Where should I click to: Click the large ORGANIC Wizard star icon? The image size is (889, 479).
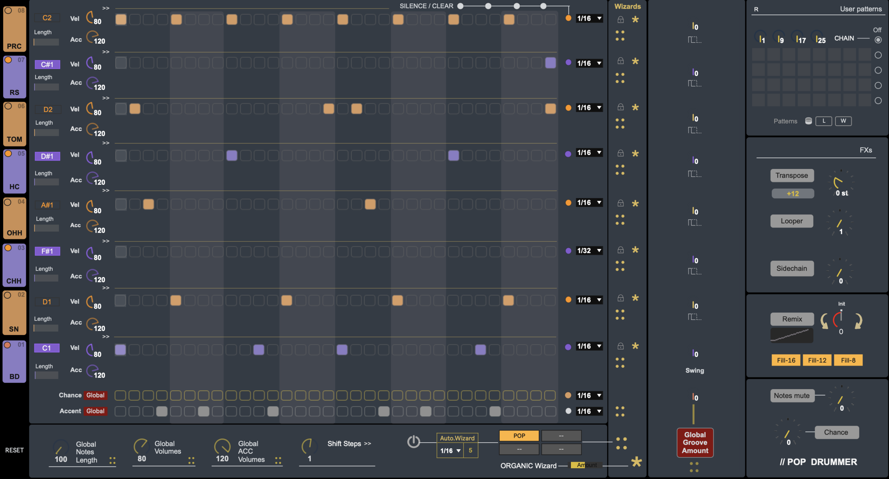636,462
